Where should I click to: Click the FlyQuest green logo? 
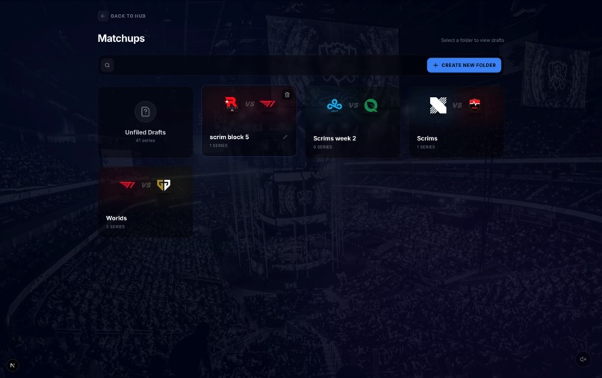(x=371, y=105)
